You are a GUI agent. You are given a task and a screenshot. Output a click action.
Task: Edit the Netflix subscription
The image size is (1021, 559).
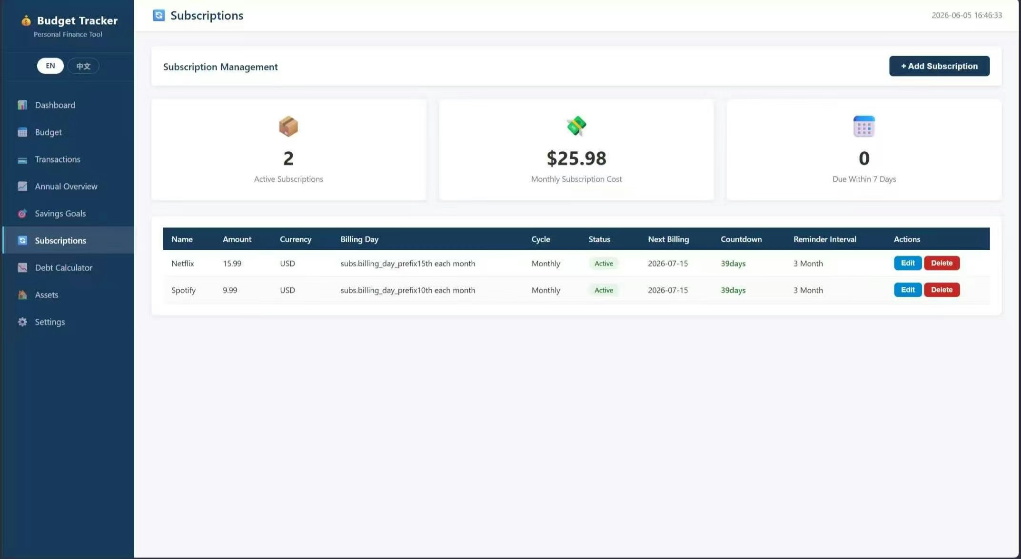[x=908, y=263]
